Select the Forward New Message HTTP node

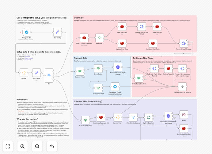point(184,43)
